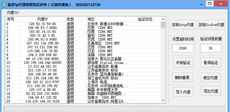The width and height of the screenshot is (230, 112).
Task: Start verification with 开始验证 button
Action: tap(183, 63)
